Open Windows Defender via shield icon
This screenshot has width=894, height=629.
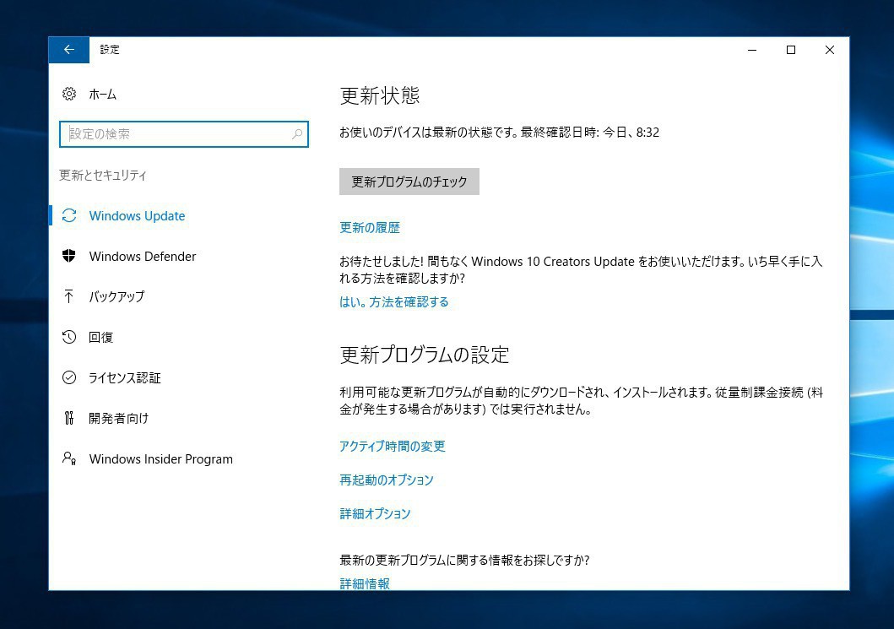coord(69,256)
